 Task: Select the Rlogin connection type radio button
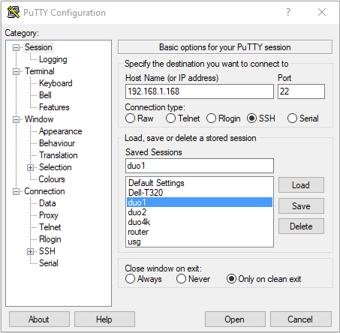211,118
